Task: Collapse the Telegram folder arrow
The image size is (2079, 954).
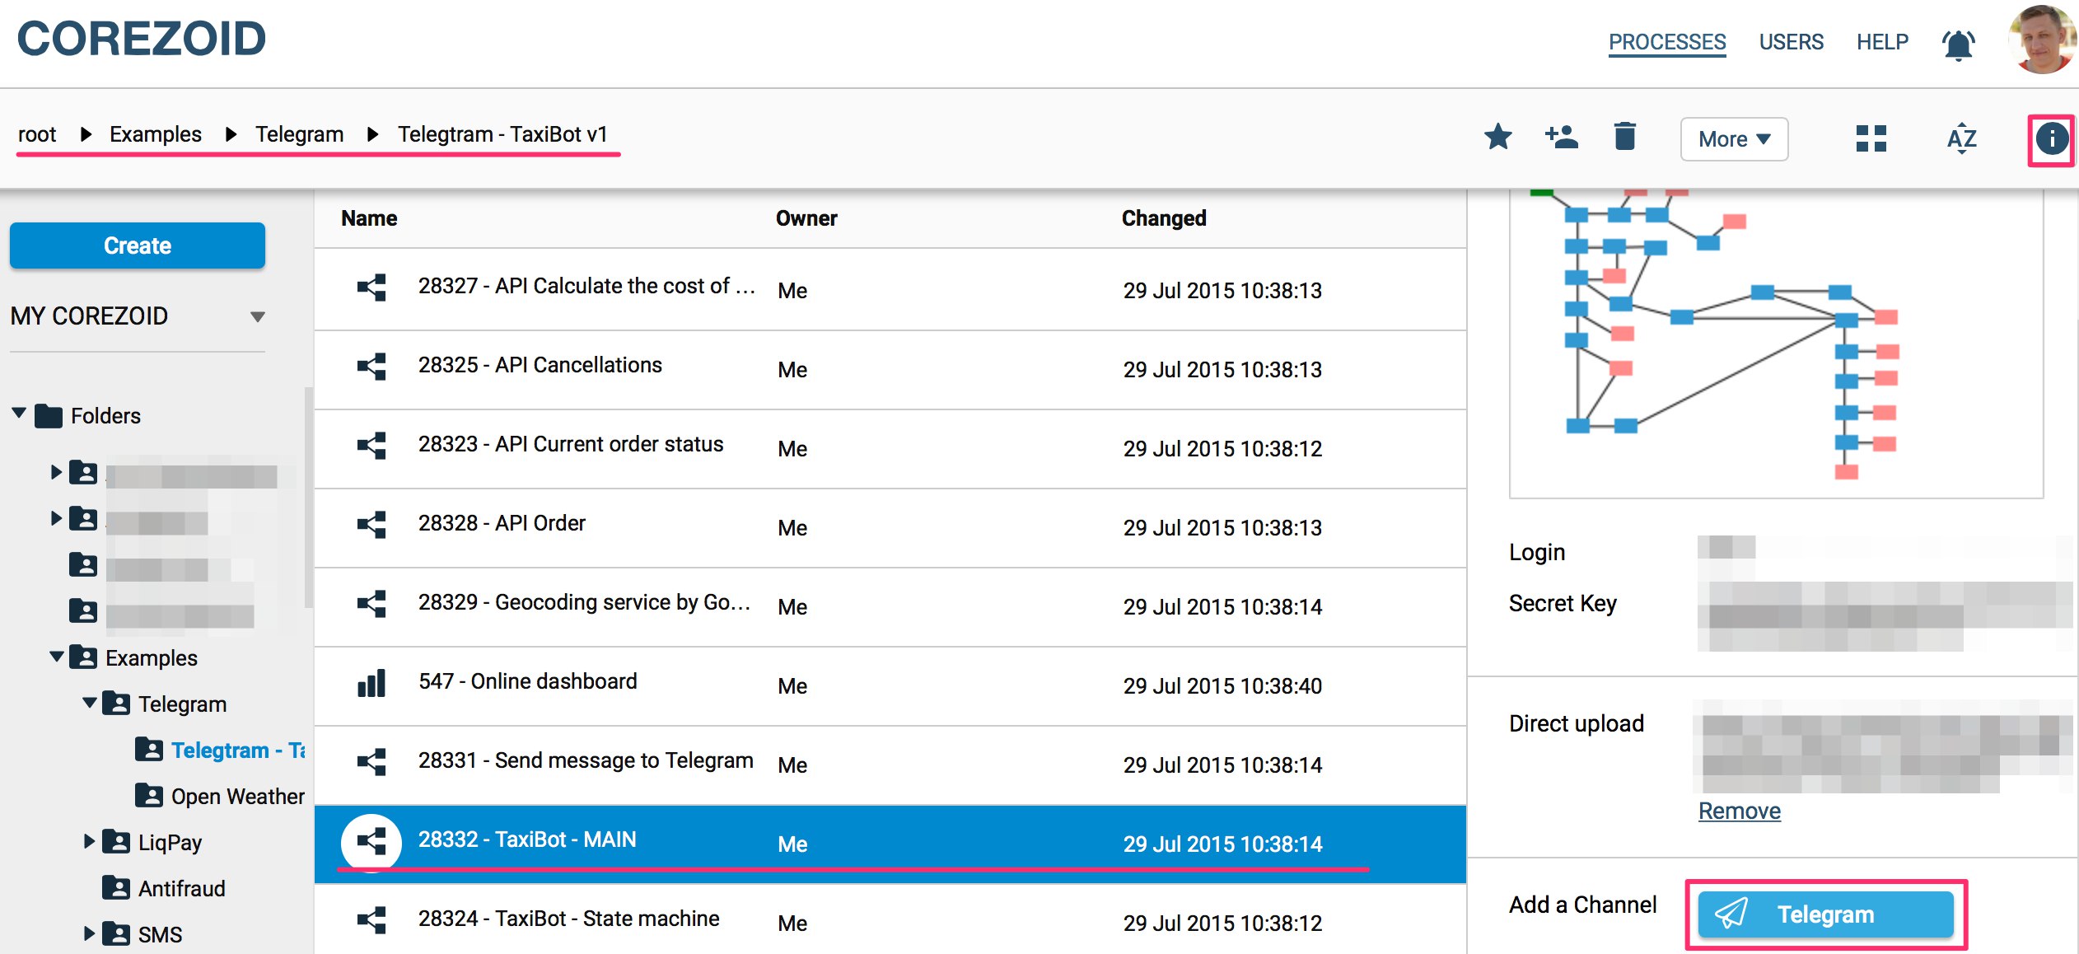Action: point(89,703)
